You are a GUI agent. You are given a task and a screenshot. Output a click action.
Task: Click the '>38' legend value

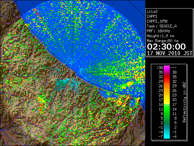[160, 68]
